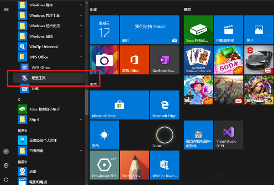Open the Microsoft Store tile
The width and height of the screenshot is (274, 185).
[104, 105]
